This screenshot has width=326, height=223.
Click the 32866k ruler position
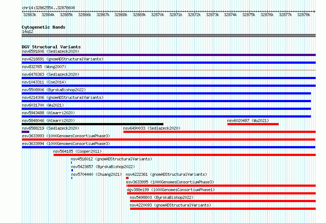tap(85, 15)
